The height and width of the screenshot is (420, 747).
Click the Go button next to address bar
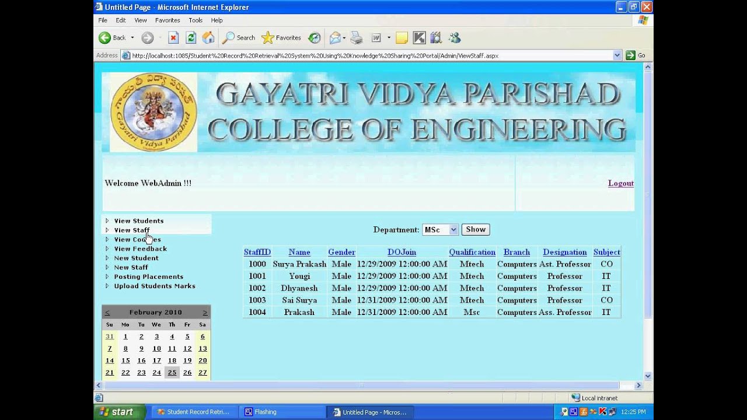(x=636, y=55)
